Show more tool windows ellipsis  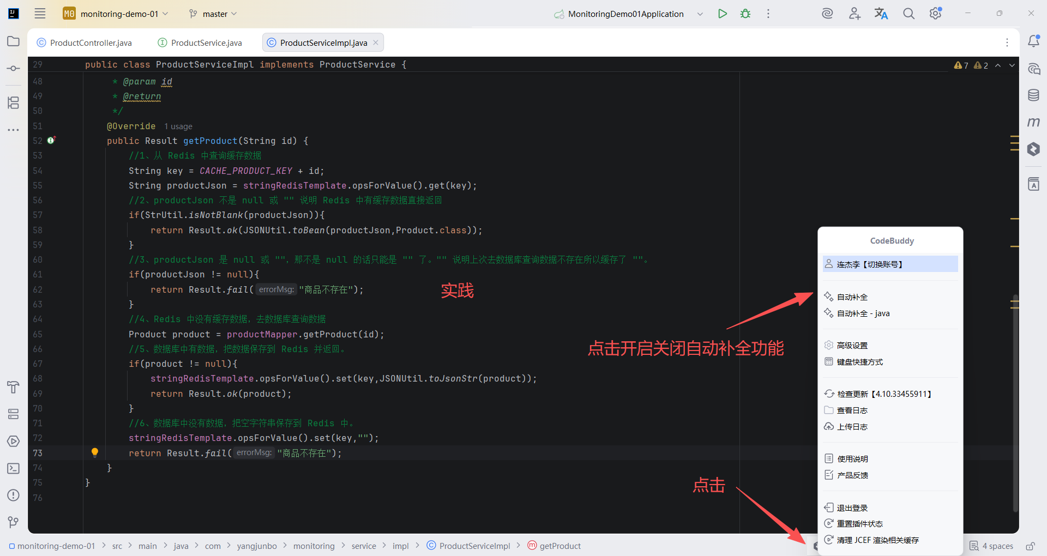click(14, 130)
